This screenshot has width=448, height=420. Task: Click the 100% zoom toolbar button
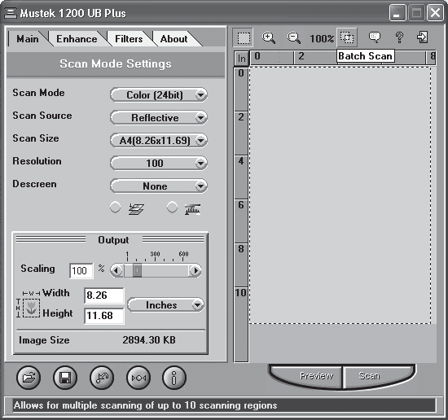(322, 38)
